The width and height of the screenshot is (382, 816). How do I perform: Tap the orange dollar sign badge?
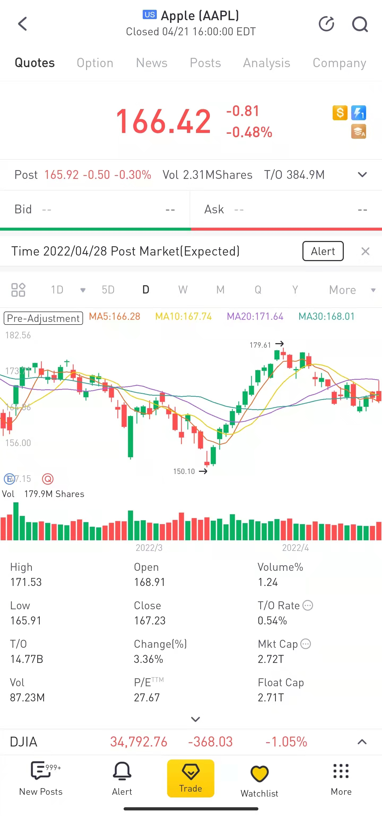coord(340,113)
